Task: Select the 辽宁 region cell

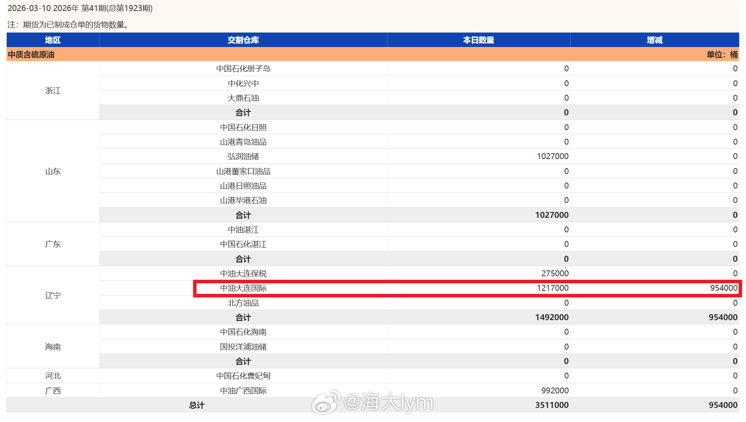Action: point(52,295)
